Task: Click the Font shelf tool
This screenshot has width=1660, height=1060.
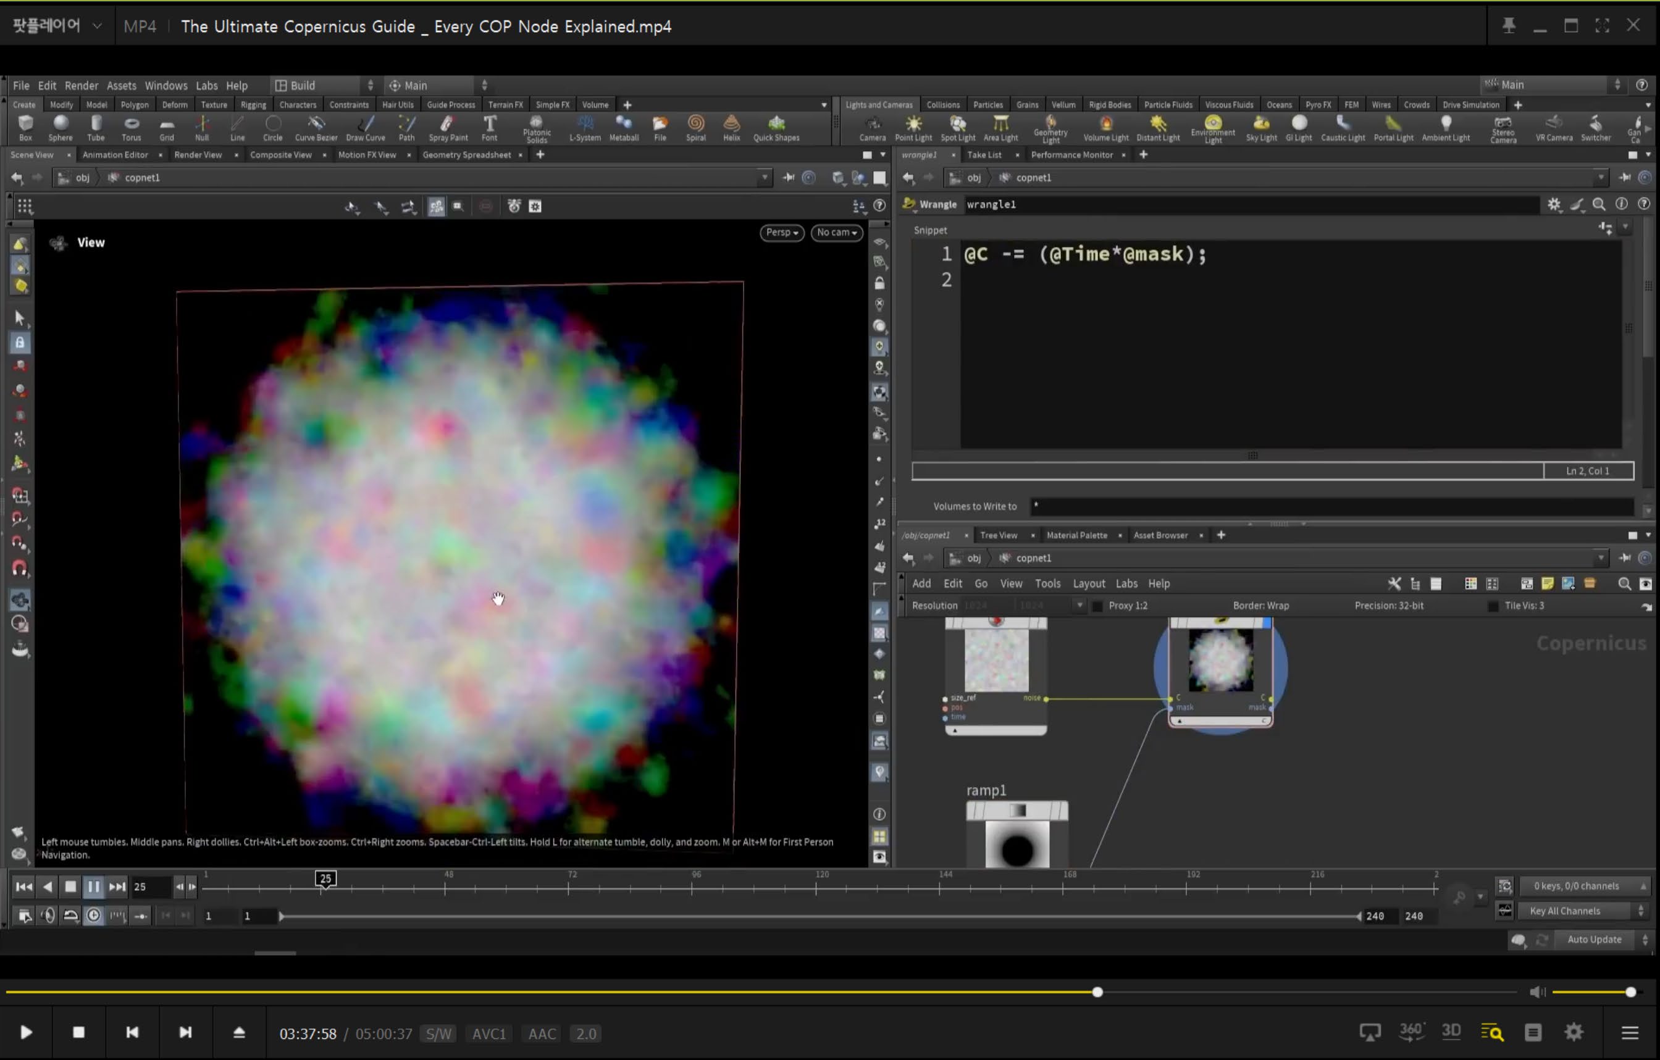Action: tap(490, 128)
